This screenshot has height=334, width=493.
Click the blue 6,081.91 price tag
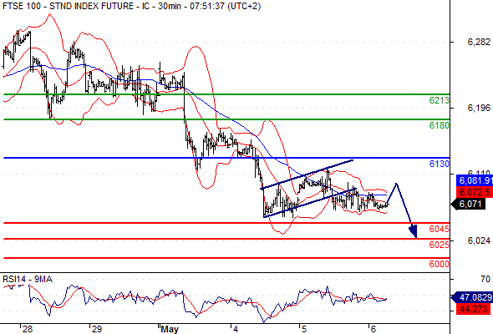[475, 180]
